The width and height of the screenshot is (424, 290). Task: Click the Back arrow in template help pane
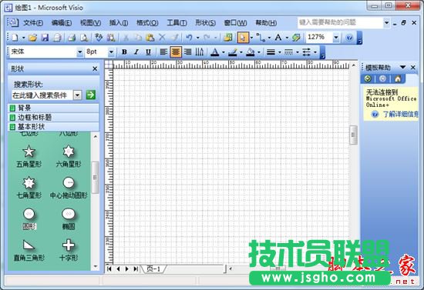coord(368,78)
